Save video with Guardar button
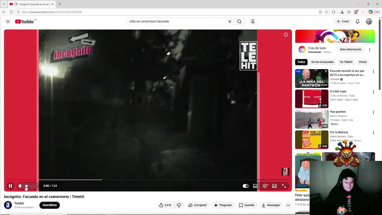This screenshot has width=382, height=215. point(247,205)
